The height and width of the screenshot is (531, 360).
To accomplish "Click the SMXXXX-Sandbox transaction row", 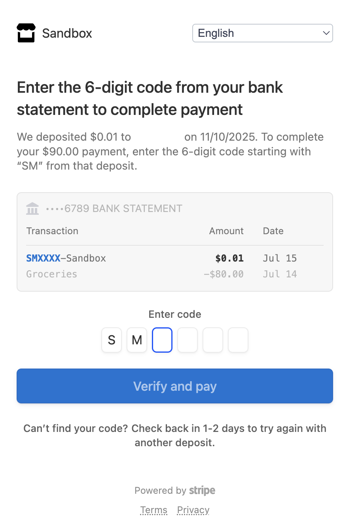I will (x=66, y=258).
